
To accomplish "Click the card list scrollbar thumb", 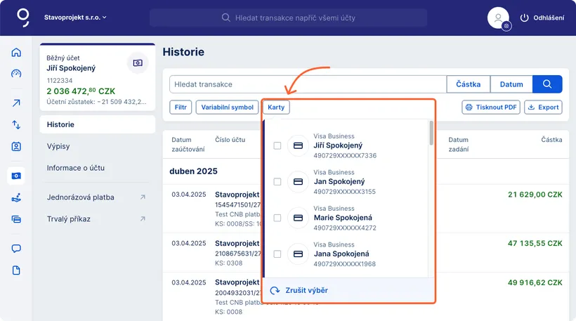I will [431, 133].
